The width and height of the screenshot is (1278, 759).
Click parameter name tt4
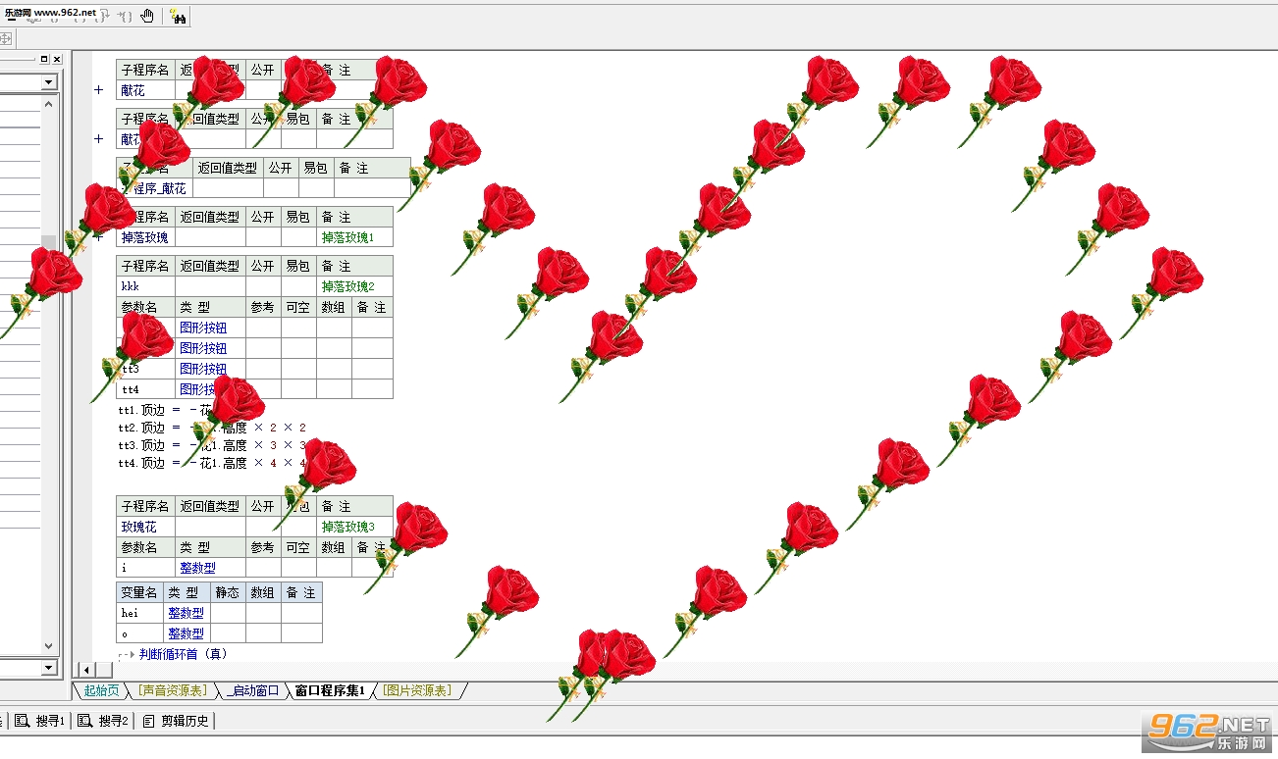tap(130, 389)
